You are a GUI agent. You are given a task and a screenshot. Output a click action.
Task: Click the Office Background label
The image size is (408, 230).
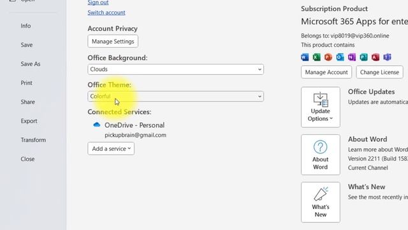(x=117, y=57)
